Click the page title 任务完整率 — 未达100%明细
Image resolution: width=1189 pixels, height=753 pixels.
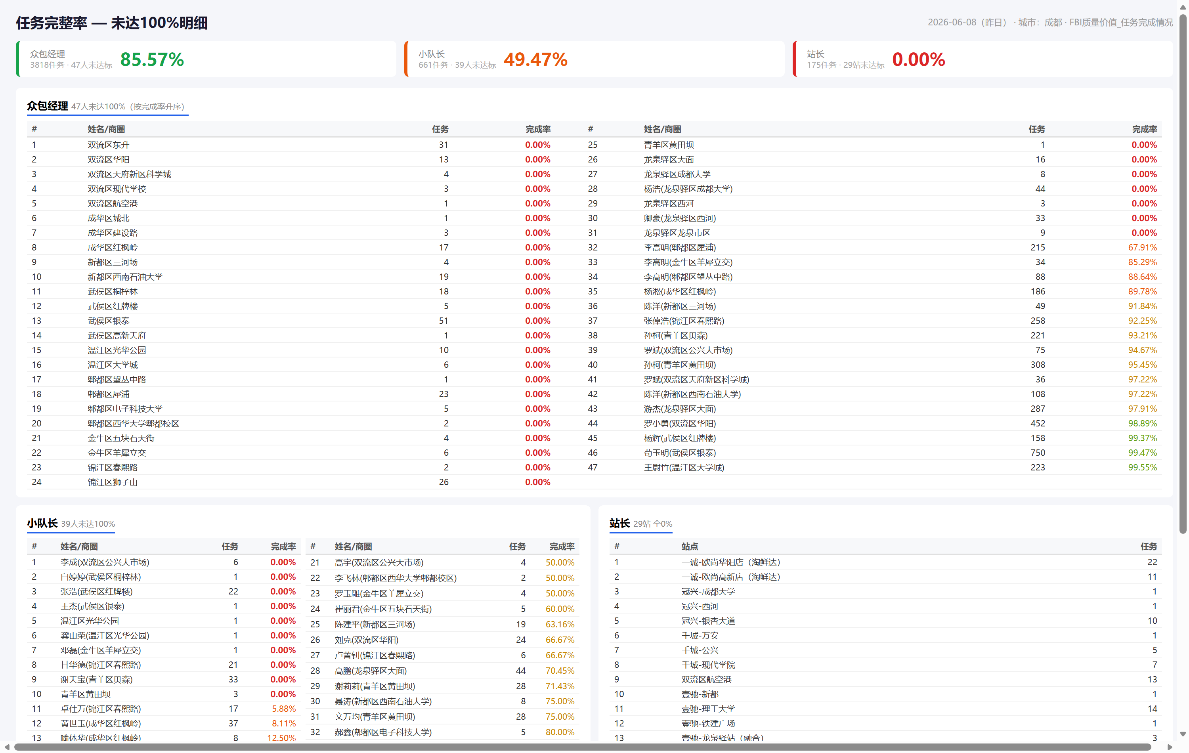(x=112, y=23)
